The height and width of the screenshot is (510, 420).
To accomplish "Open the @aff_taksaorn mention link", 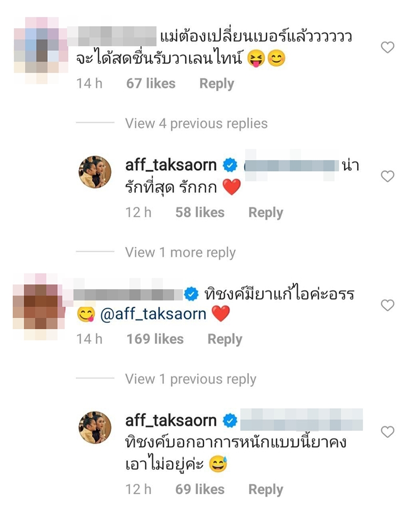I will [x=153, y=314].
